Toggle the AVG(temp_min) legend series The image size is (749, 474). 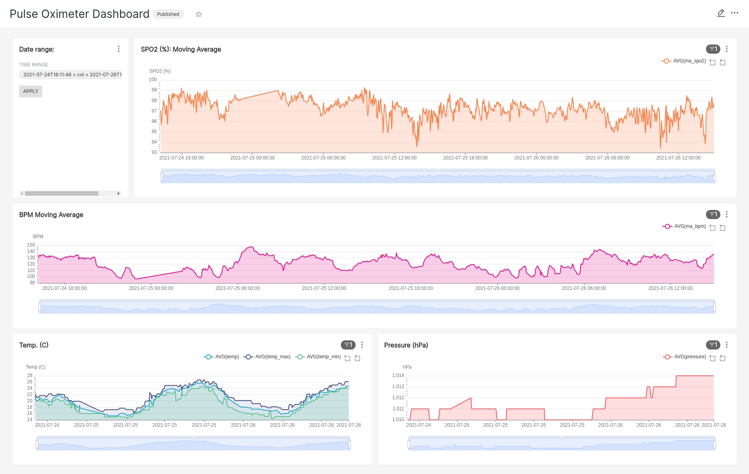tap(318, 357)
